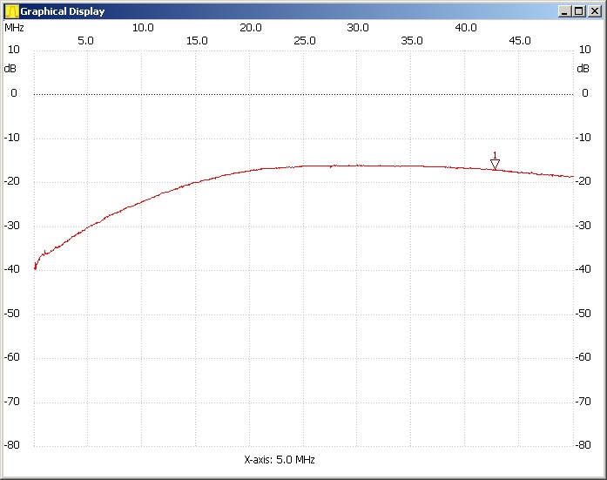The image size is (607, 480).
Task: Click the 30.0 frequency tick label
Action: (358, 27)
